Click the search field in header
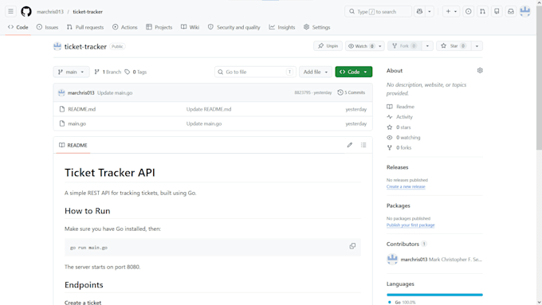The image size is (542, 305). [x=378, y=11]
